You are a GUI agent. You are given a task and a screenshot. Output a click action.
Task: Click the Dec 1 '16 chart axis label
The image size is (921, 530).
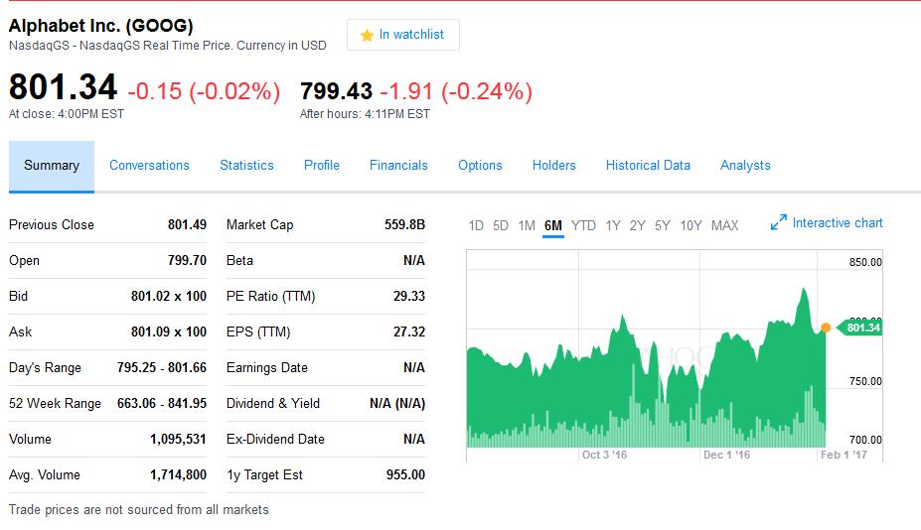pyautogui.click(x=726, y=455)
